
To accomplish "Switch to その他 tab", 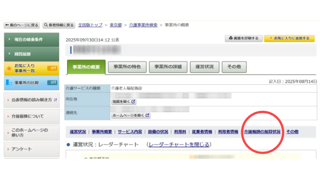I will 234,67.
